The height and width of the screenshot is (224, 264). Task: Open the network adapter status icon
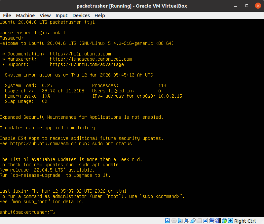click(186, 221)
